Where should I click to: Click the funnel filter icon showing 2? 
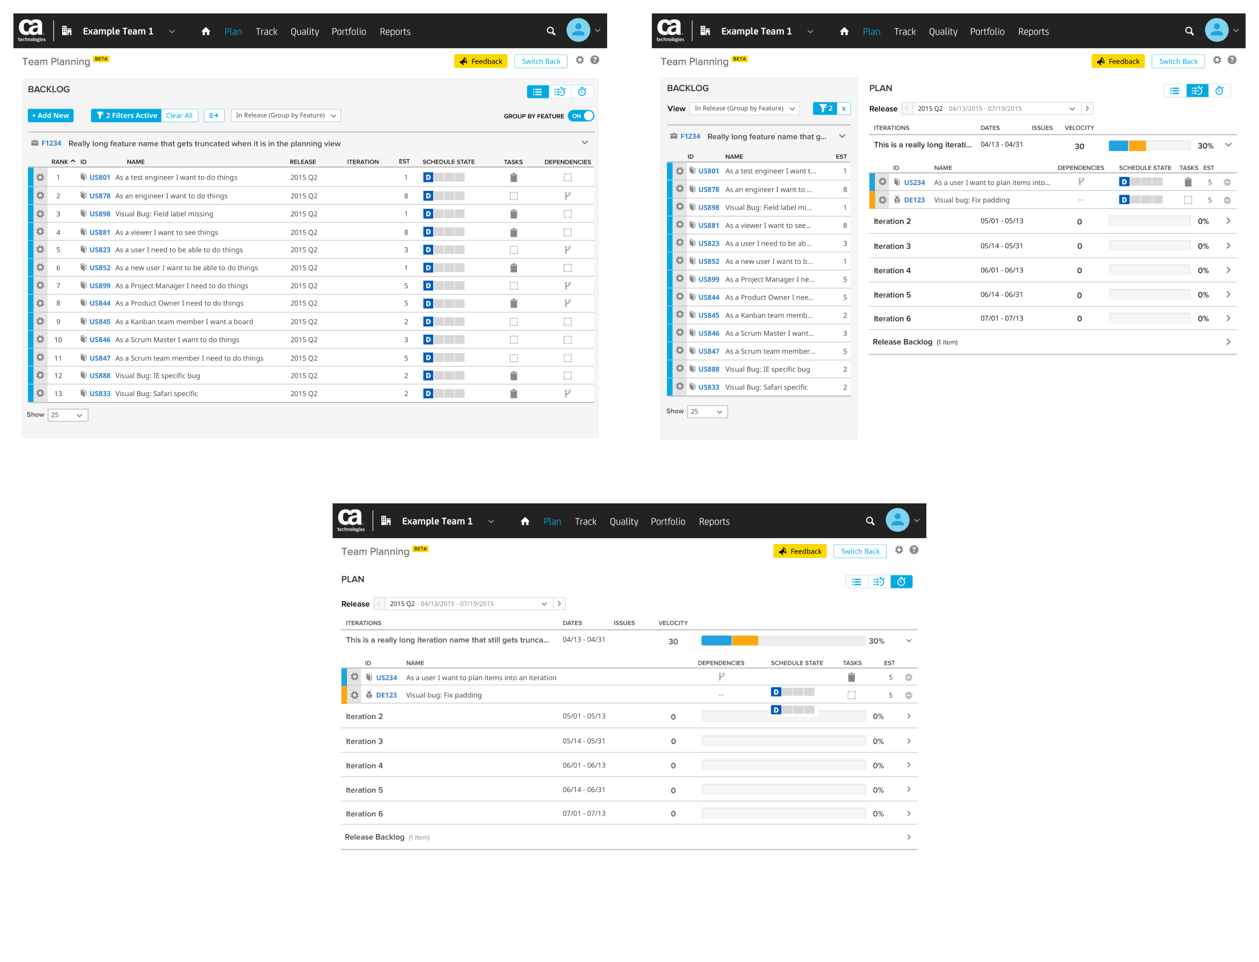[x=825, y=108]
